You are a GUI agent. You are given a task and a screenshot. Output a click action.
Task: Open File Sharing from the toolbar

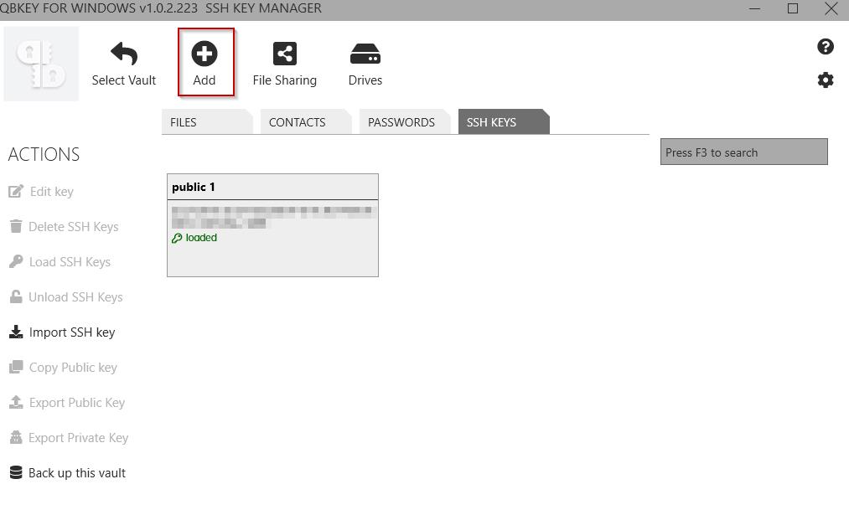[x=285, y=64]
